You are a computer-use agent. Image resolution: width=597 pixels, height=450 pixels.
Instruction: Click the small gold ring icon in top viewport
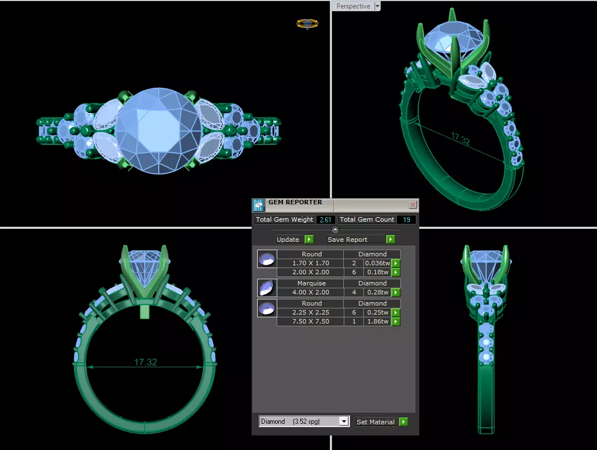click(307, 24)
